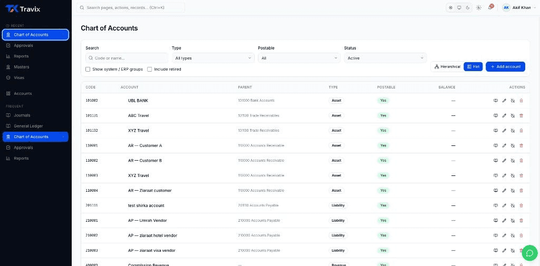540x266 pixels.
Task: Click the Add account button
Action: 505,66
